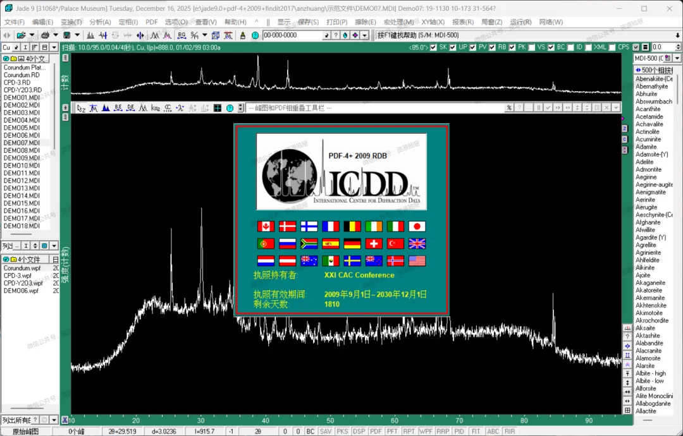Toggle the PK checkbox
The width and height of the screenshot is (683, 436).
[512, 47]
